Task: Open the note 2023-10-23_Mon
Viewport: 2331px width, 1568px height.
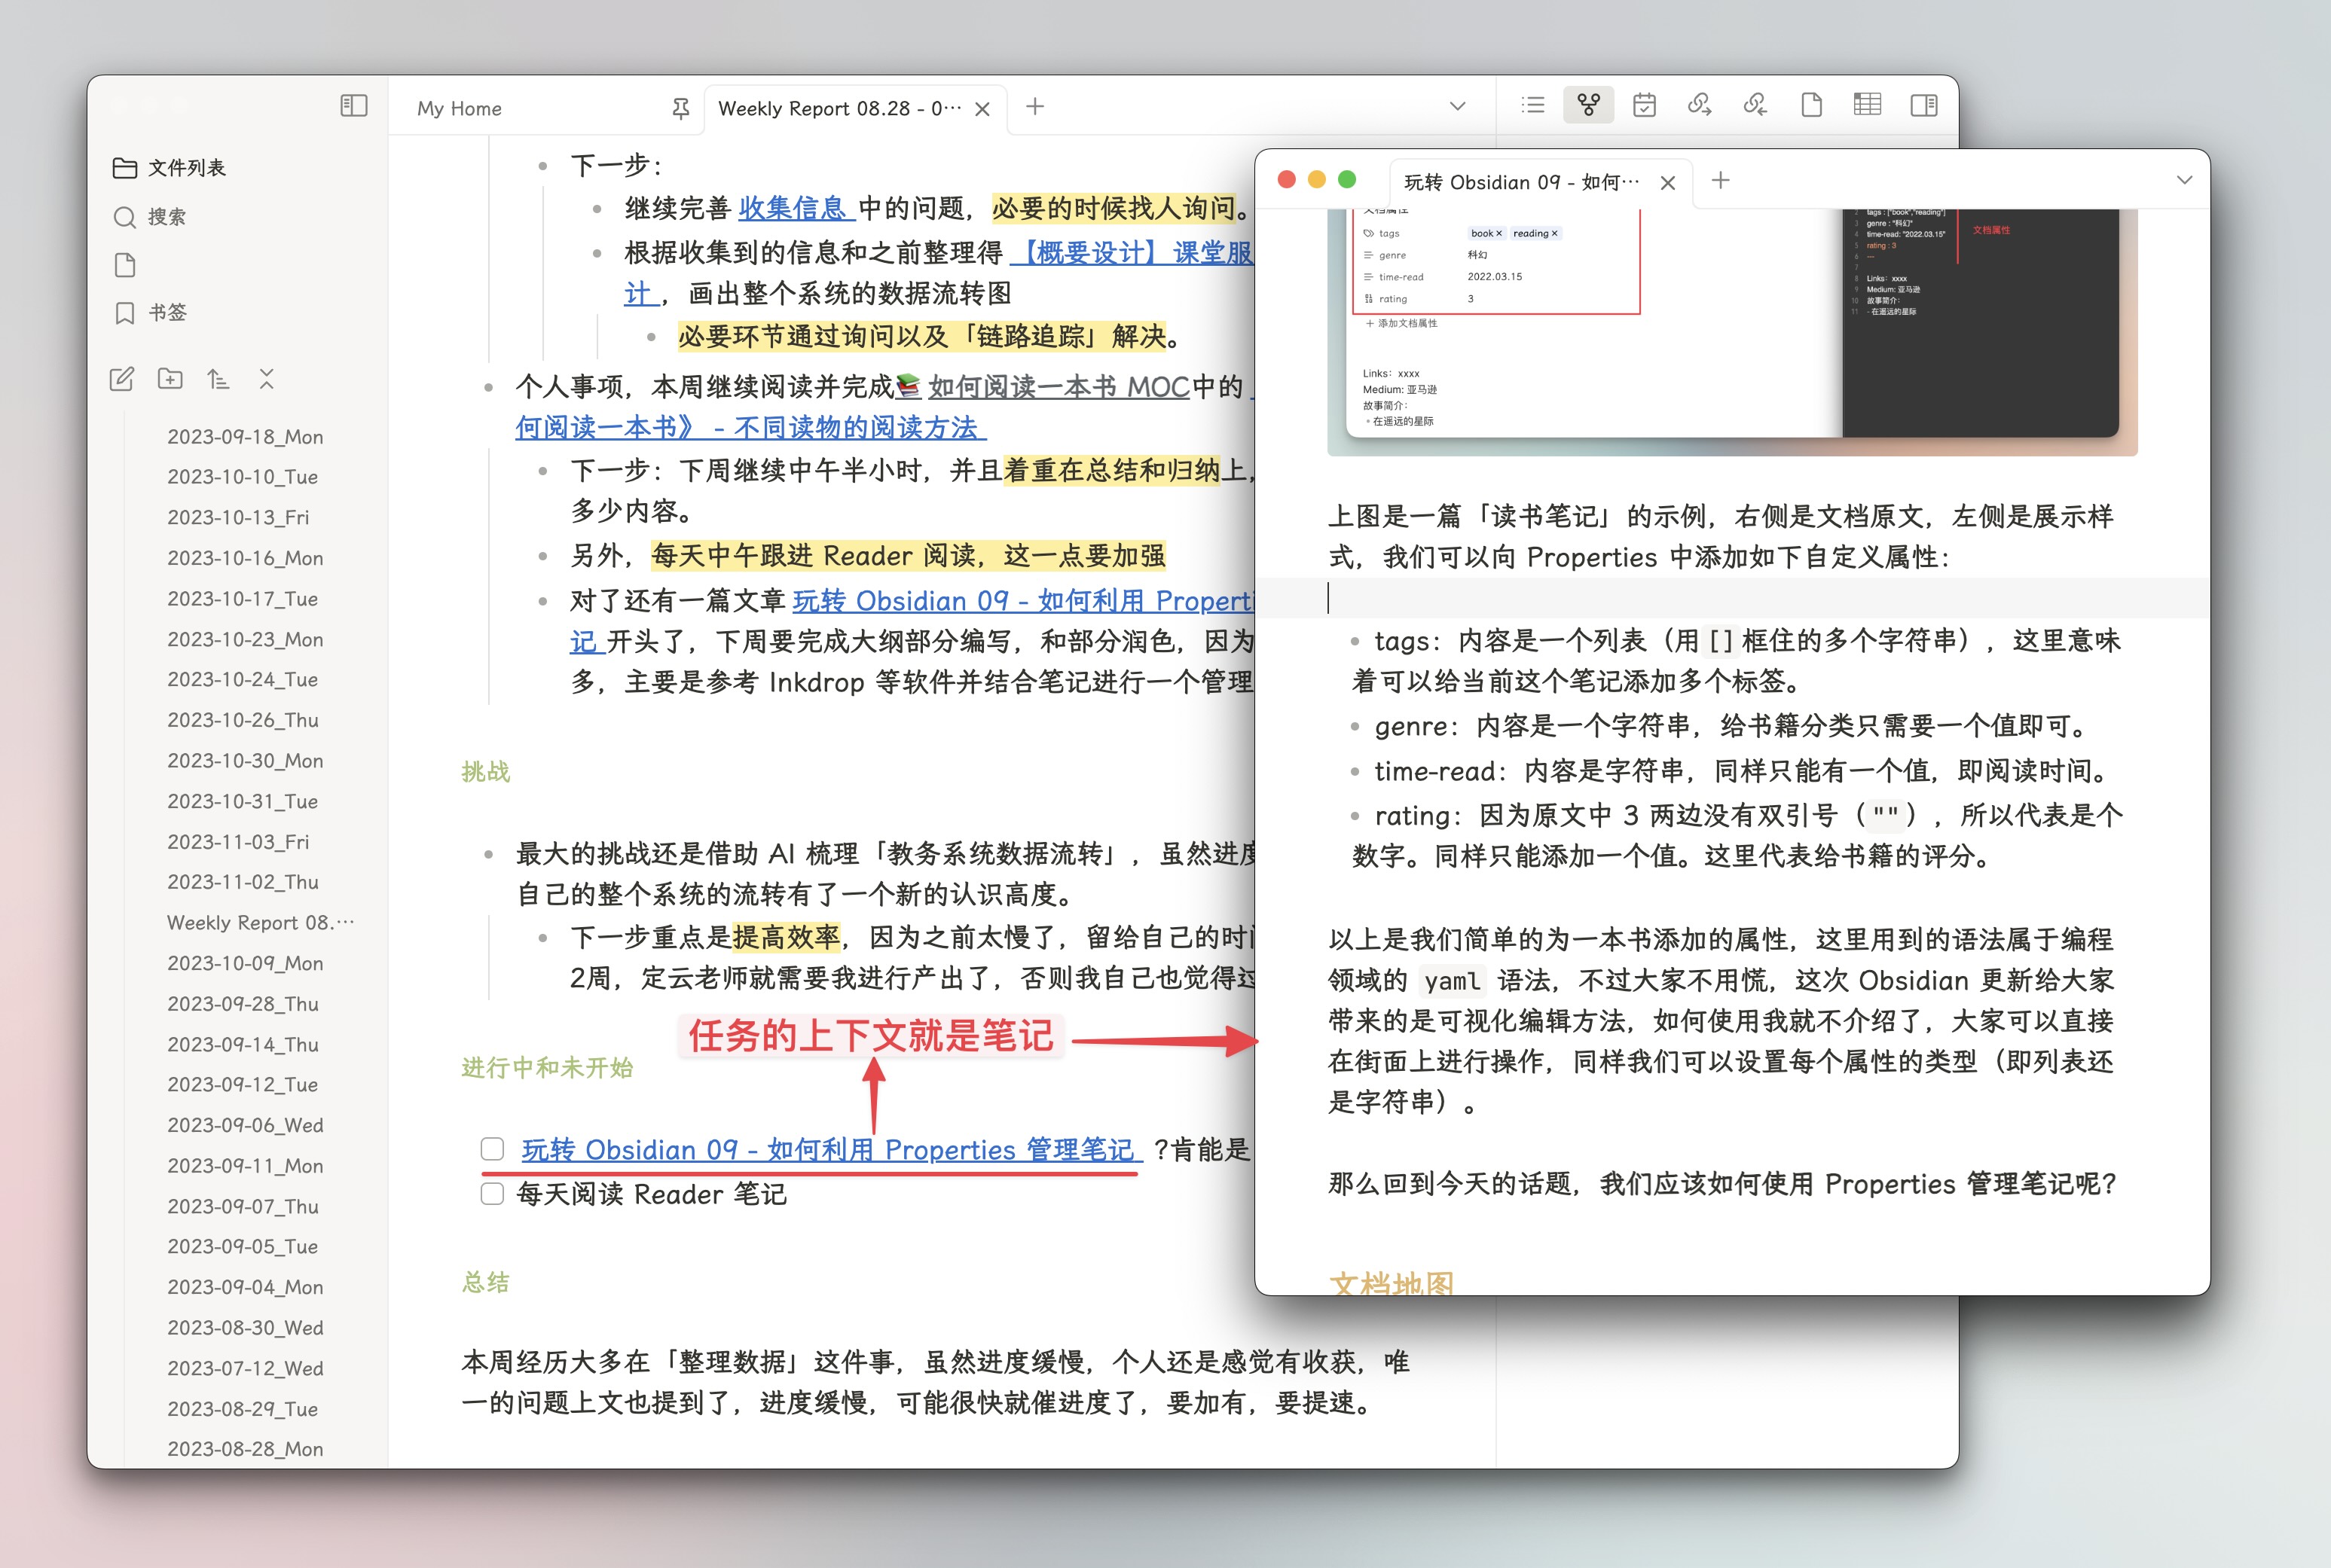Action: tap(245, 639)
